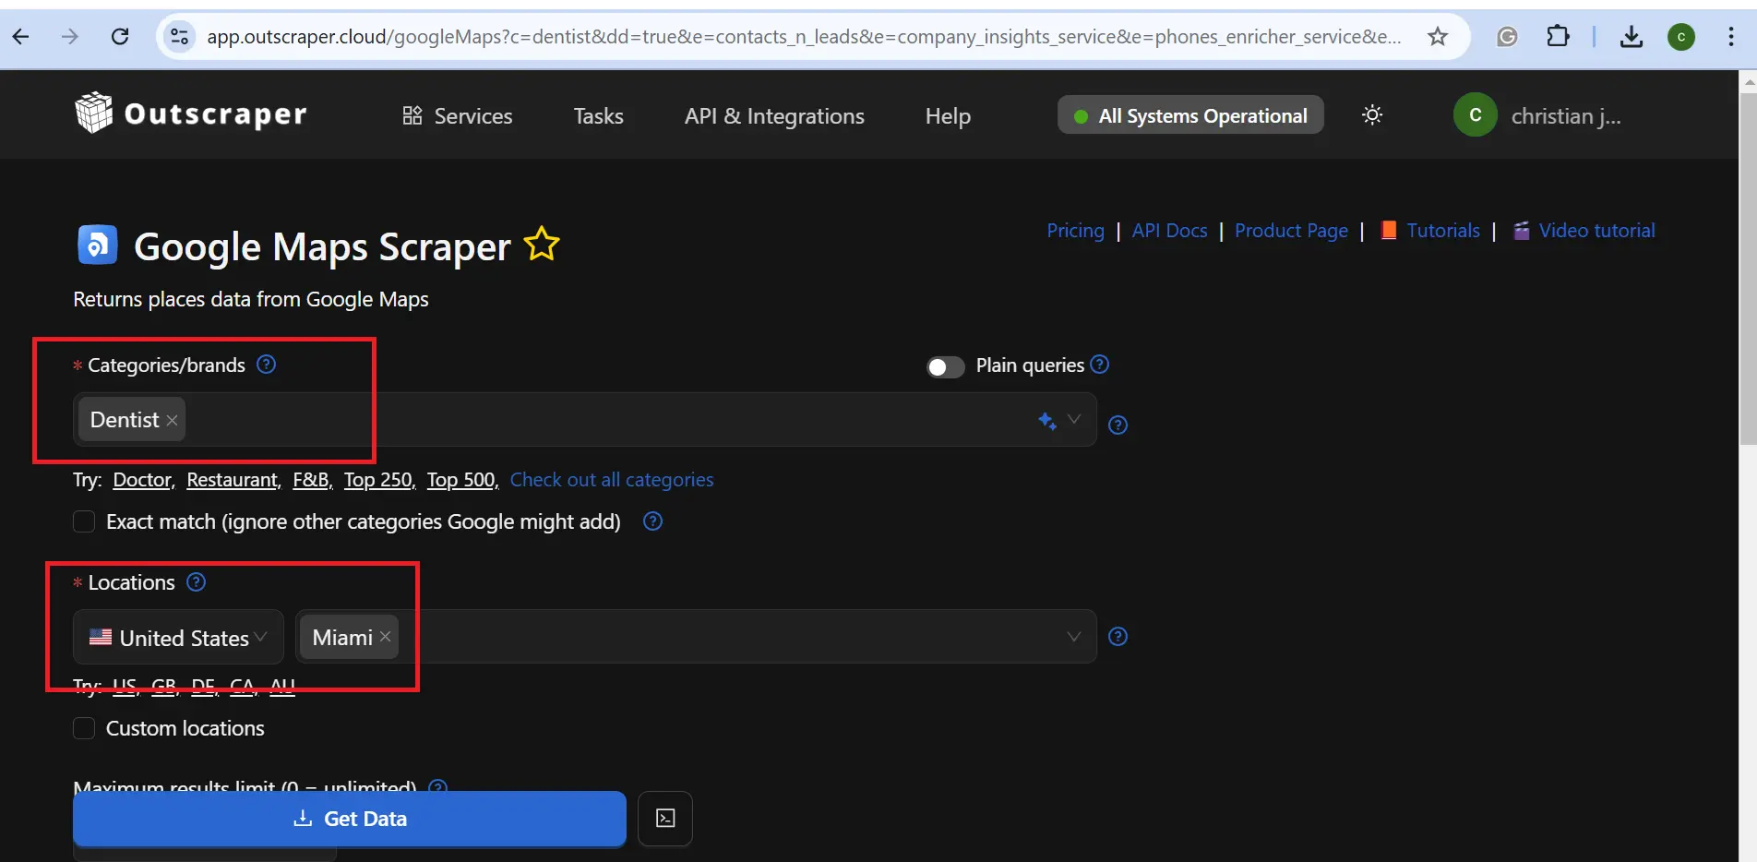Toggle the light/dark theme sun icon
This screenshot has width=1757, height=862.
pyautogui.click(x=1372, y=115)
